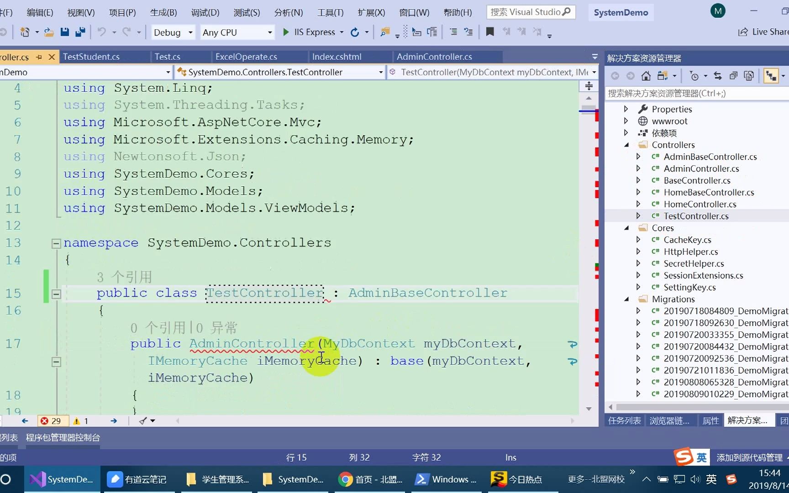
Task: Switch to the 属性 properties panel tab
Action: tap(710, 421)
